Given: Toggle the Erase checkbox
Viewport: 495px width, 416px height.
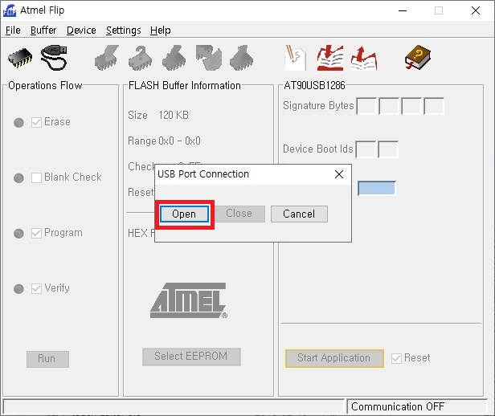Looking at the screenshot, I should [x=37, y=122].
